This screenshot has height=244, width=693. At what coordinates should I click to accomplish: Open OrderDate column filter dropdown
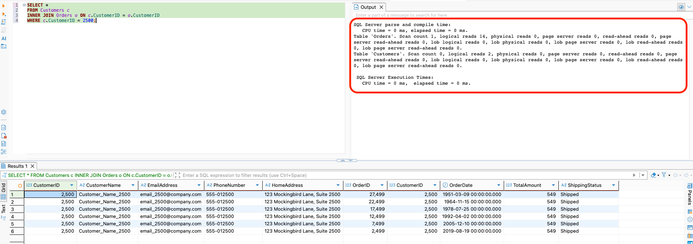click(x=499, y=185)
